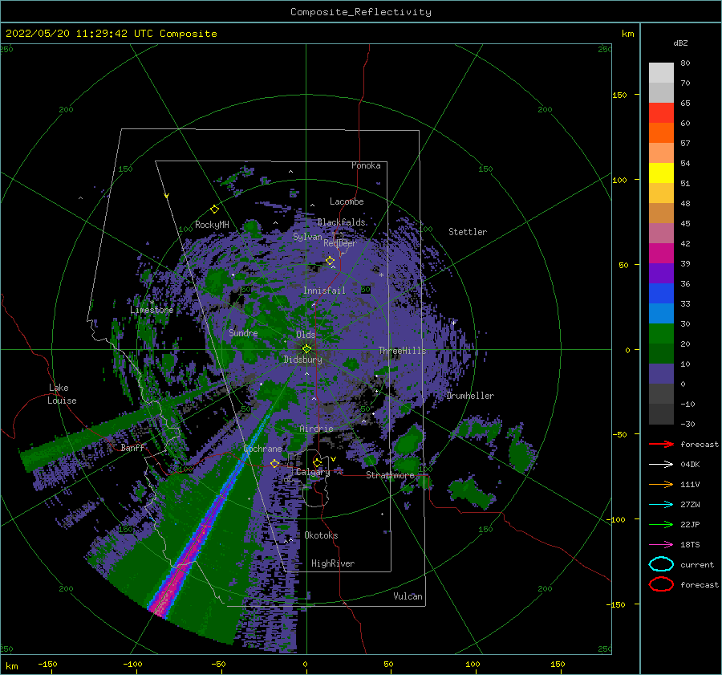The width and height of the screenshot is (722, 675).
Task: Click the Calgary city label
Action: [x=313, y=472]
